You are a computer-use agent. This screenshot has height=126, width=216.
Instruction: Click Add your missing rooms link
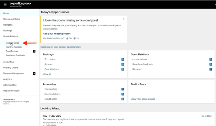click(57, 34)
